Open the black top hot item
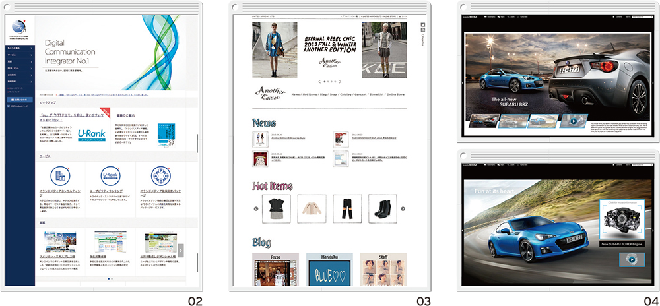 [x=276, y=208]
